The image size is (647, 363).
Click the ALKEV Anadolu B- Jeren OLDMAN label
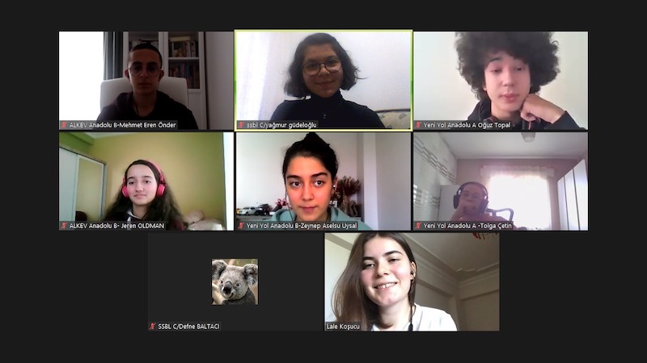tap(116, 226)
